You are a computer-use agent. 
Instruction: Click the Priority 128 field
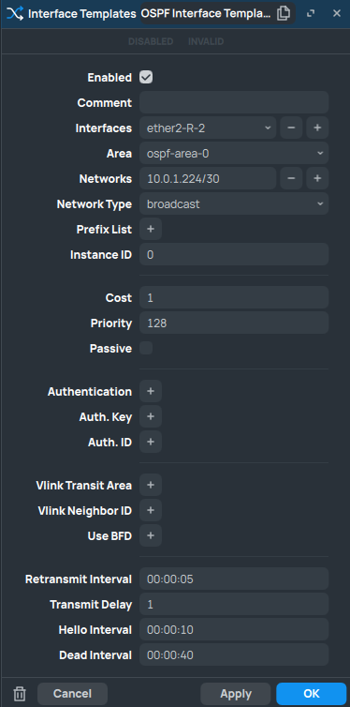point(234,323)
